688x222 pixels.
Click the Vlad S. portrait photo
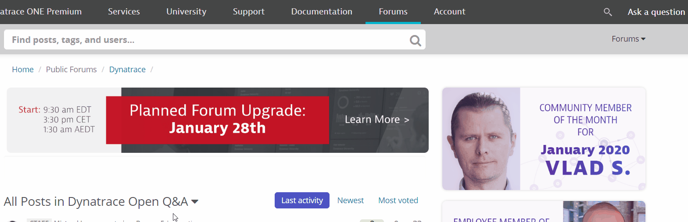coord(481,139)
